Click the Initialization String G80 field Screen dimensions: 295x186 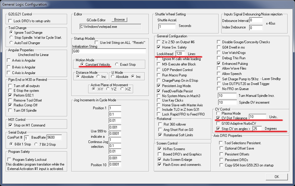(109, 51)
